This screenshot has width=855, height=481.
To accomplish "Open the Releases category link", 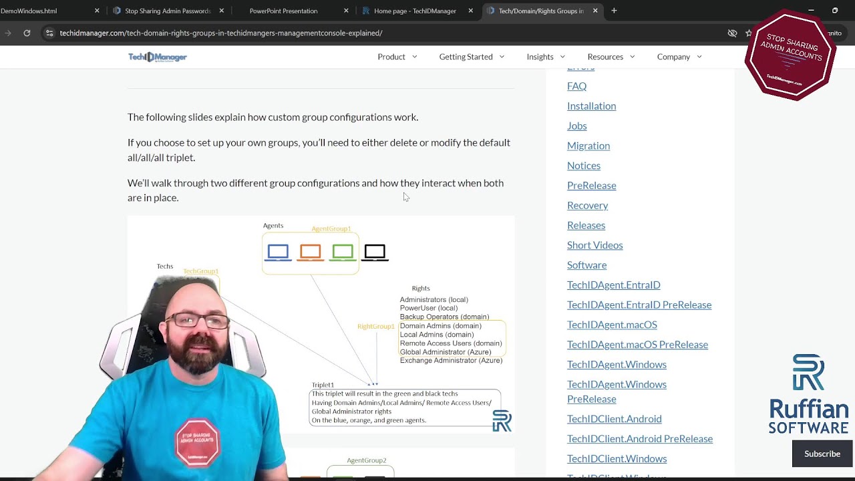I will [586, 225].
